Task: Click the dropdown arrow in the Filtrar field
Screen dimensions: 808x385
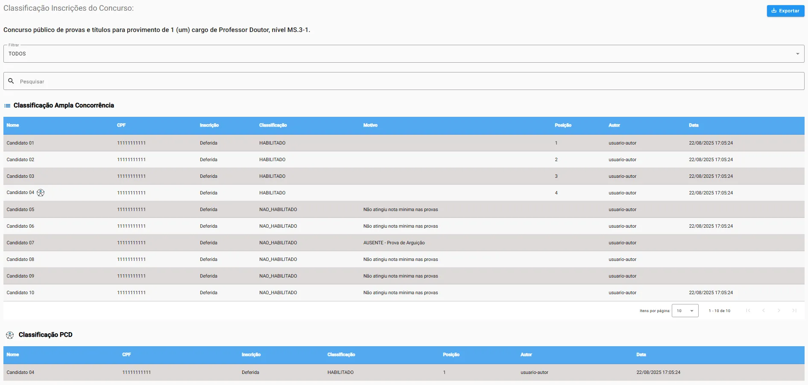Action: click(x=797, y=54)
